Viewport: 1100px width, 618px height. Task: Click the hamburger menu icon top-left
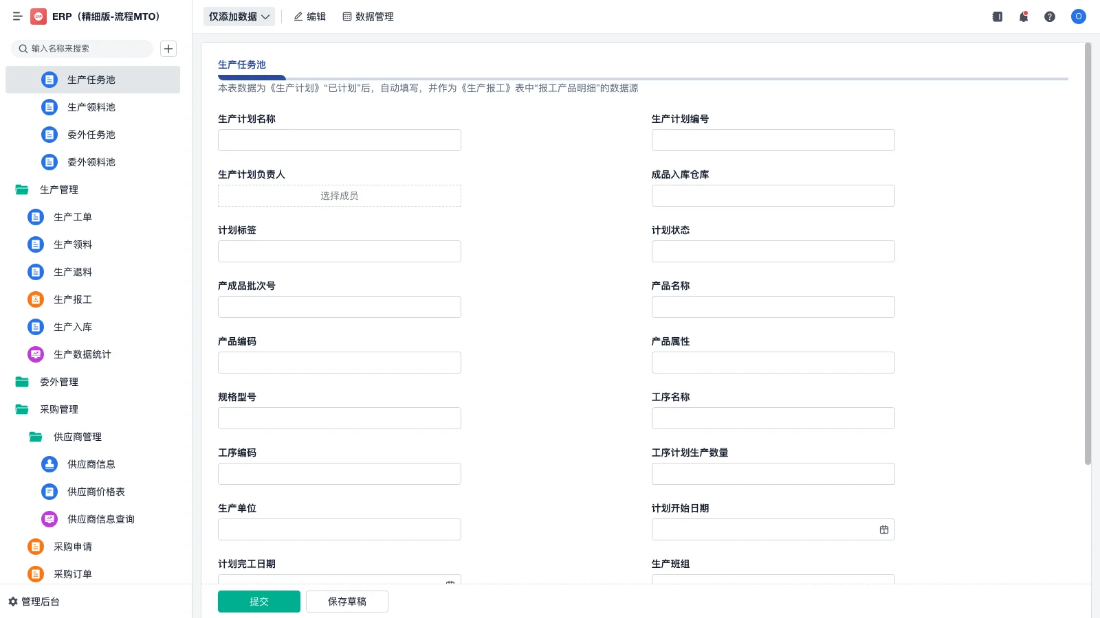(x=18, y=16)
